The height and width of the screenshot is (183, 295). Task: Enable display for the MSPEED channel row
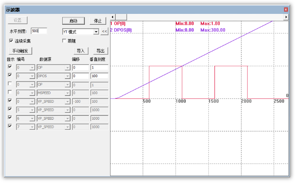coord(10,92)
